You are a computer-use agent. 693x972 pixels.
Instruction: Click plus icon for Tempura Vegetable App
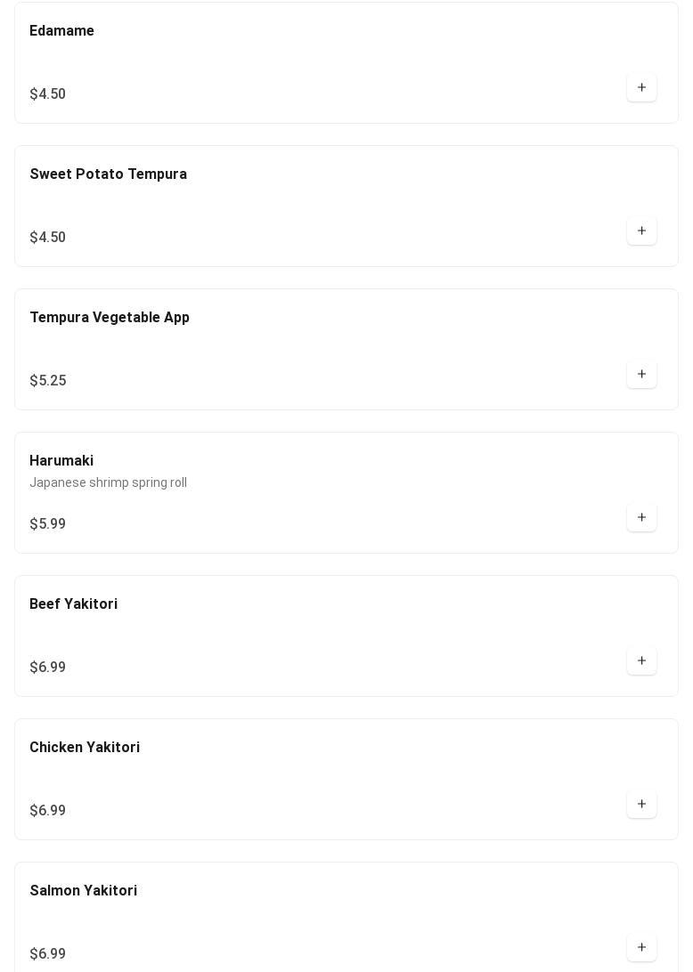(x=641, y=374)
